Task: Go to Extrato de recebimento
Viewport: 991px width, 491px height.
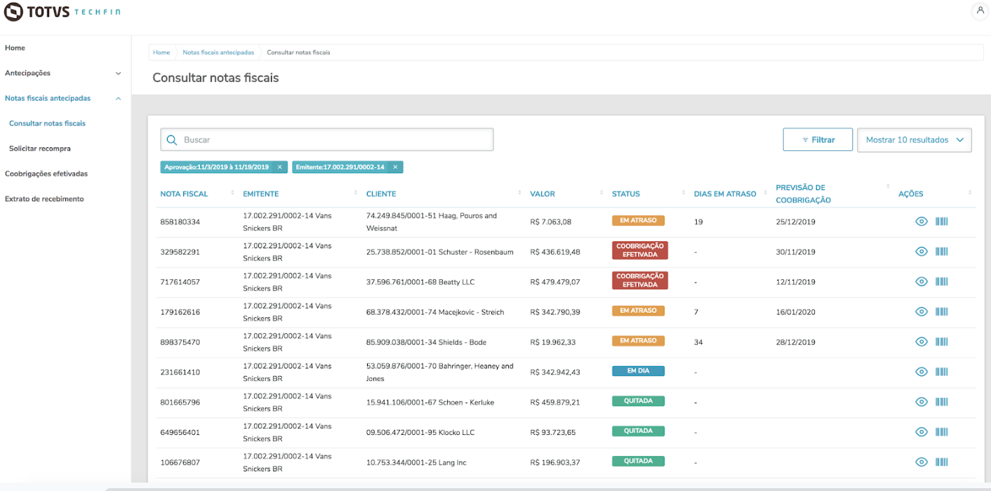Action: (44, 199)
